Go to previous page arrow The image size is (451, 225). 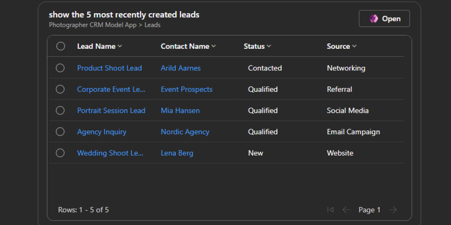pyautogui.click(x=346, y=210)
